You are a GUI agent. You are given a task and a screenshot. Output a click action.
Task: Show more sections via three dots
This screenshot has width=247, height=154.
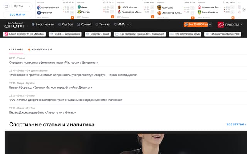pyautogui.click(x=129, y=25)
